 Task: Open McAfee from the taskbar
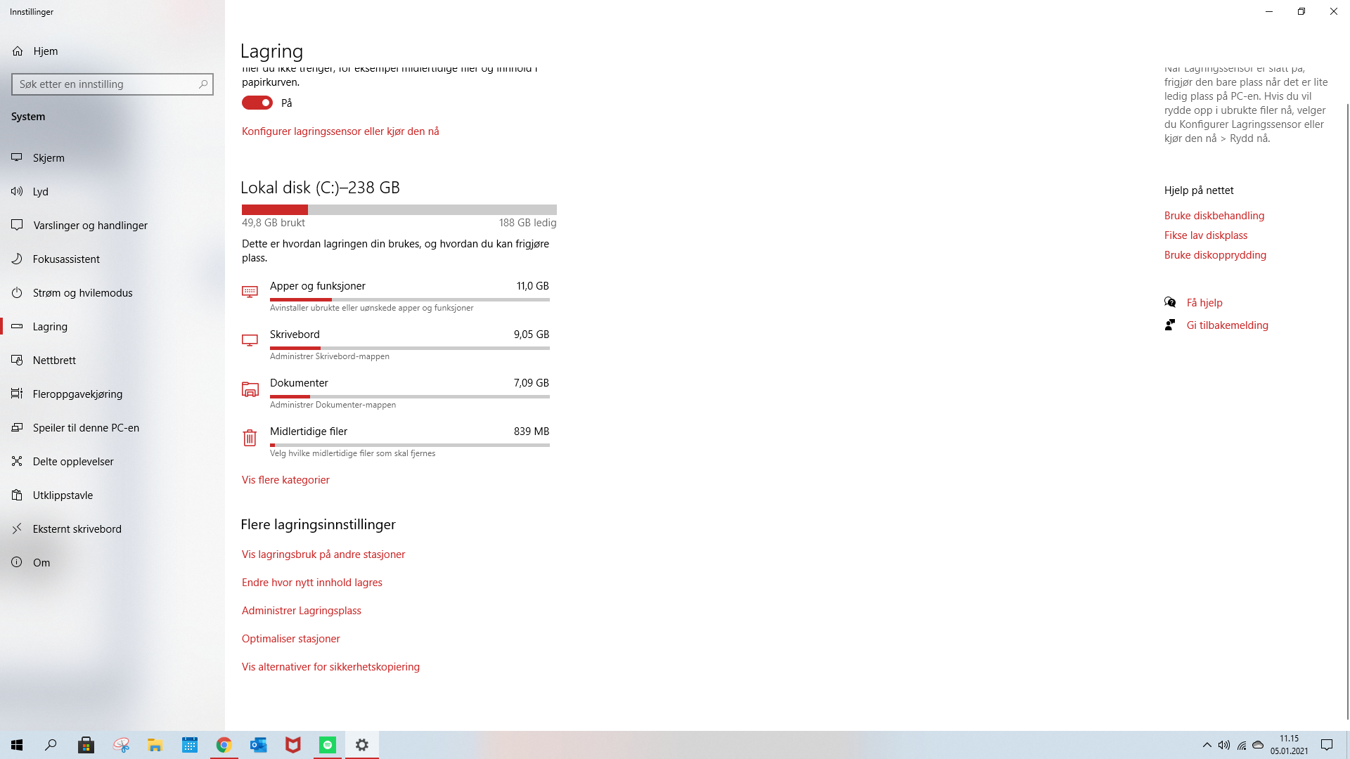(x=293, y=745)
